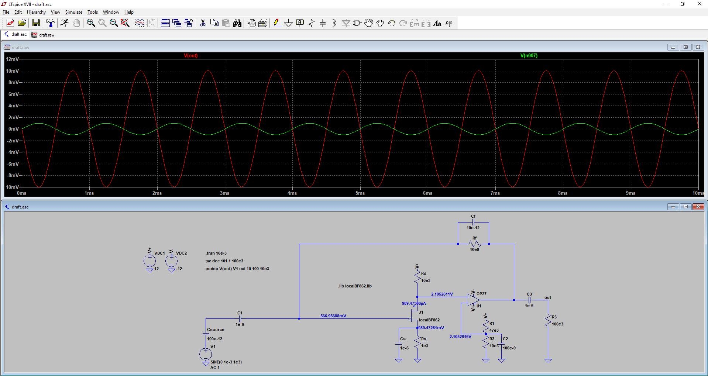Click the ;ac dec 101 1 100e3 comment
The width and height of the screenshot is (708, 376).
point(224,261)
